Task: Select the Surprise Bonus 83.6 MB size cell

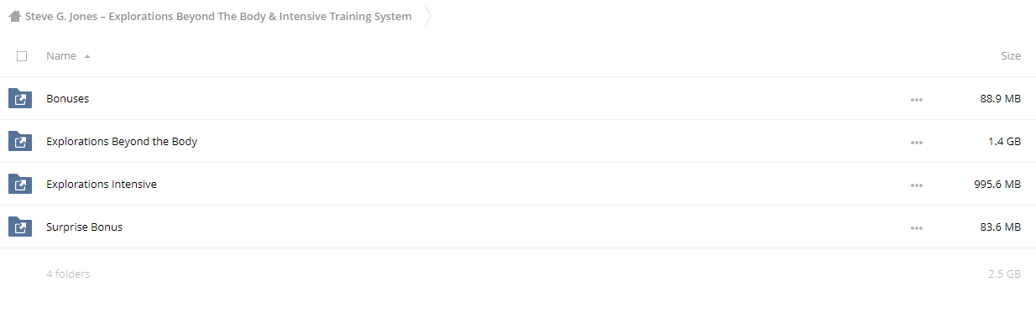Action: [x=1000, y=227]
